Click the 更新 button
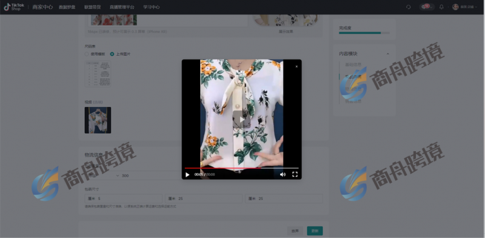This screenshot has height=238, width=485. 315,231
